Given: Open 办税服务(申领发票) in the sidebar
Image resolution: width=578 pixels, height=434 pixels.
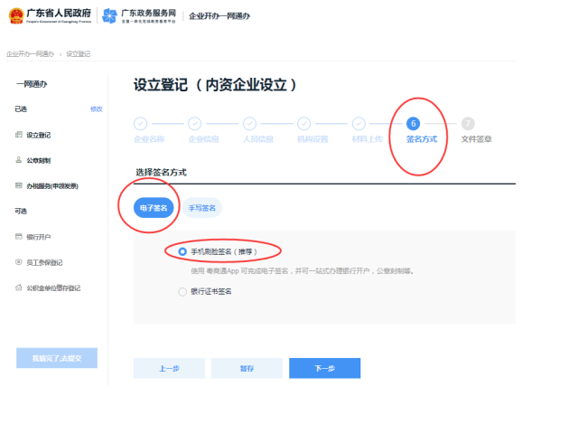Looking at the screenshot, I should (52, 186).
